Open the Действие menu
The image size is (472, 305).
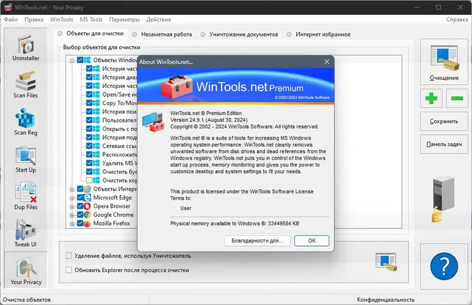tap(159, 19)
